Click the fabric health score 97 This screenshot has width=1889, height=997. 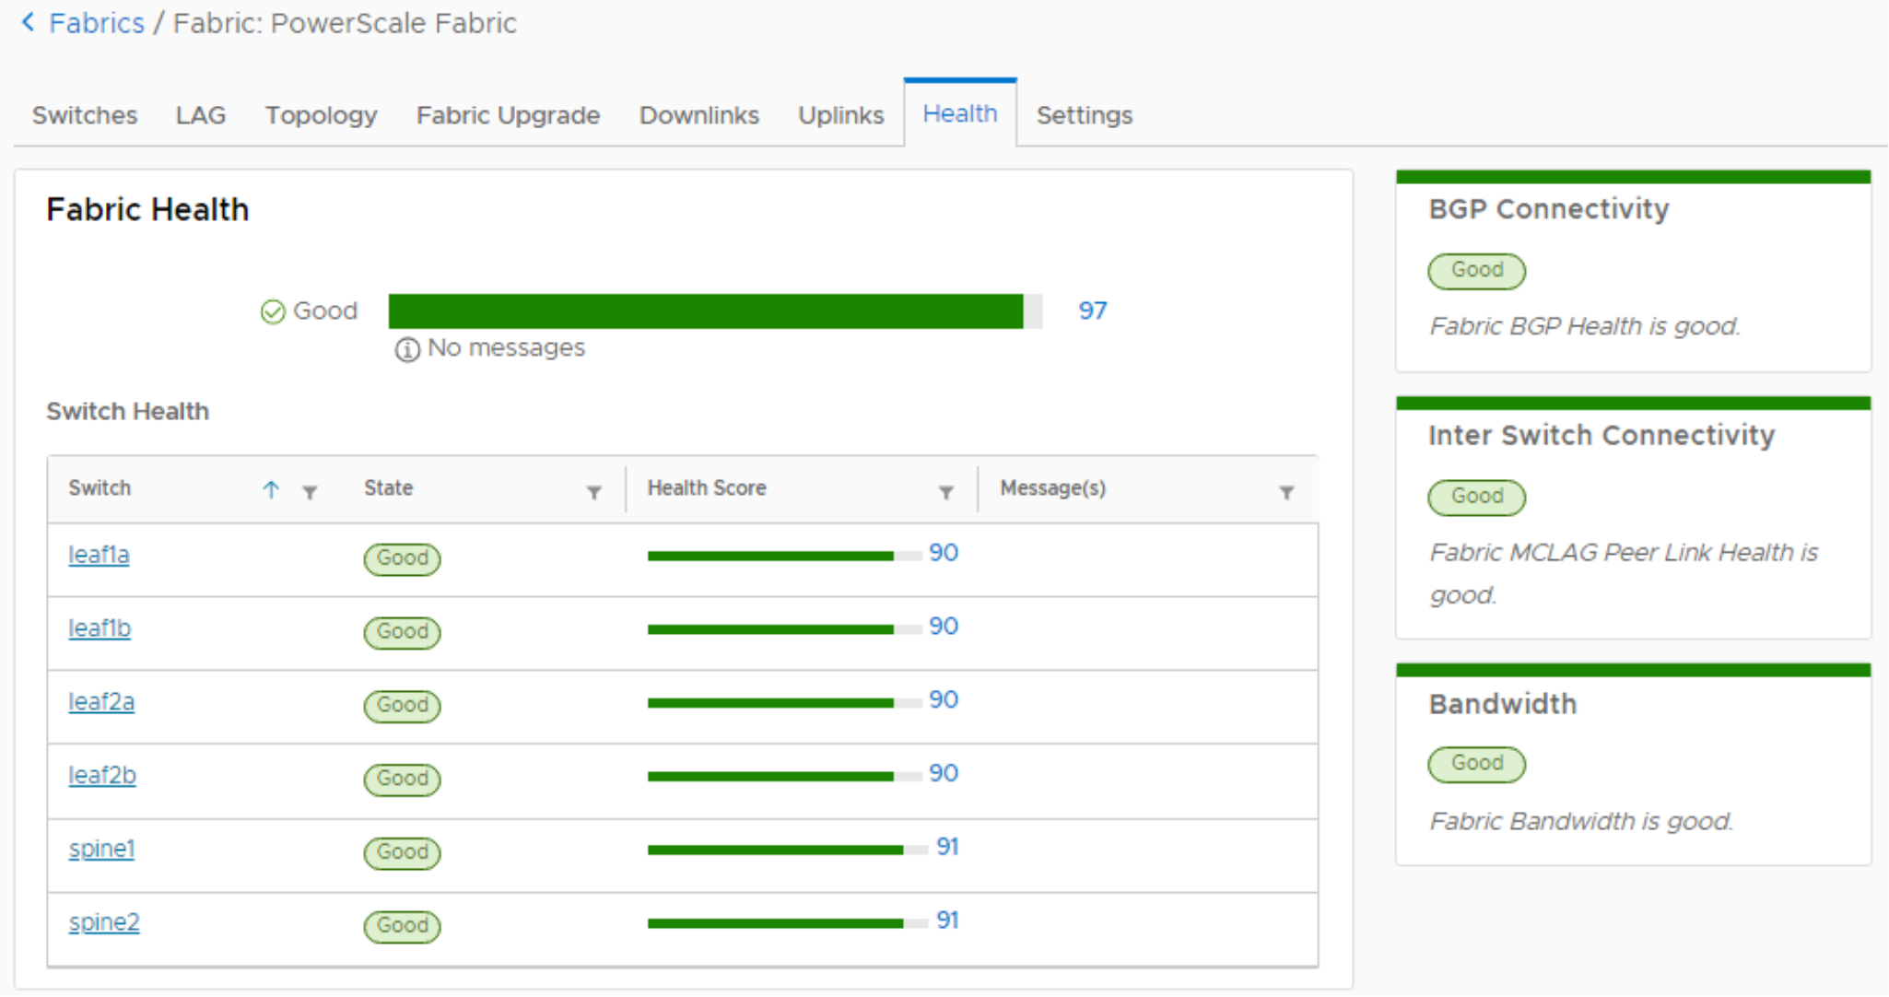1093,311
